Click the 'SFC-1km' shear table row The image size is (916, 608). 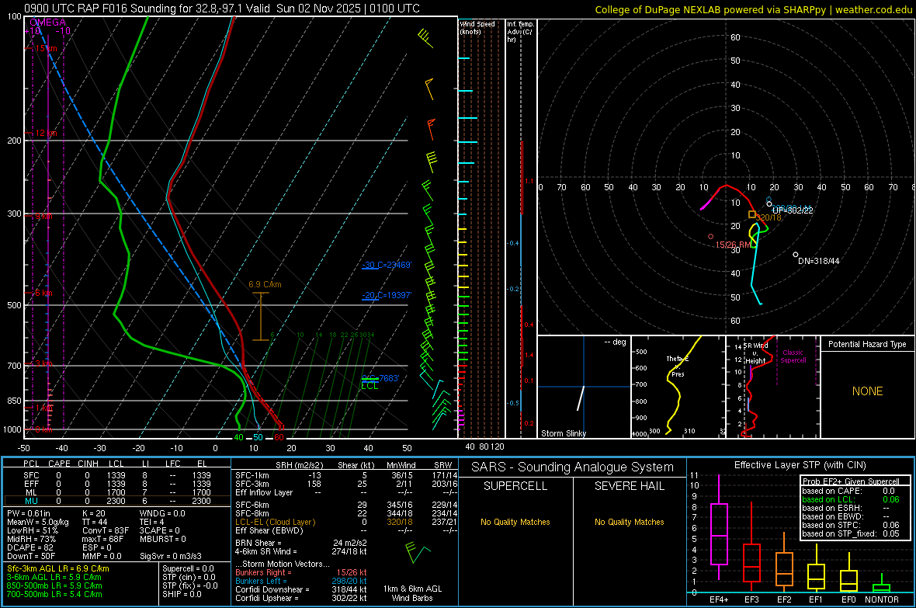(x=346, y=475)
